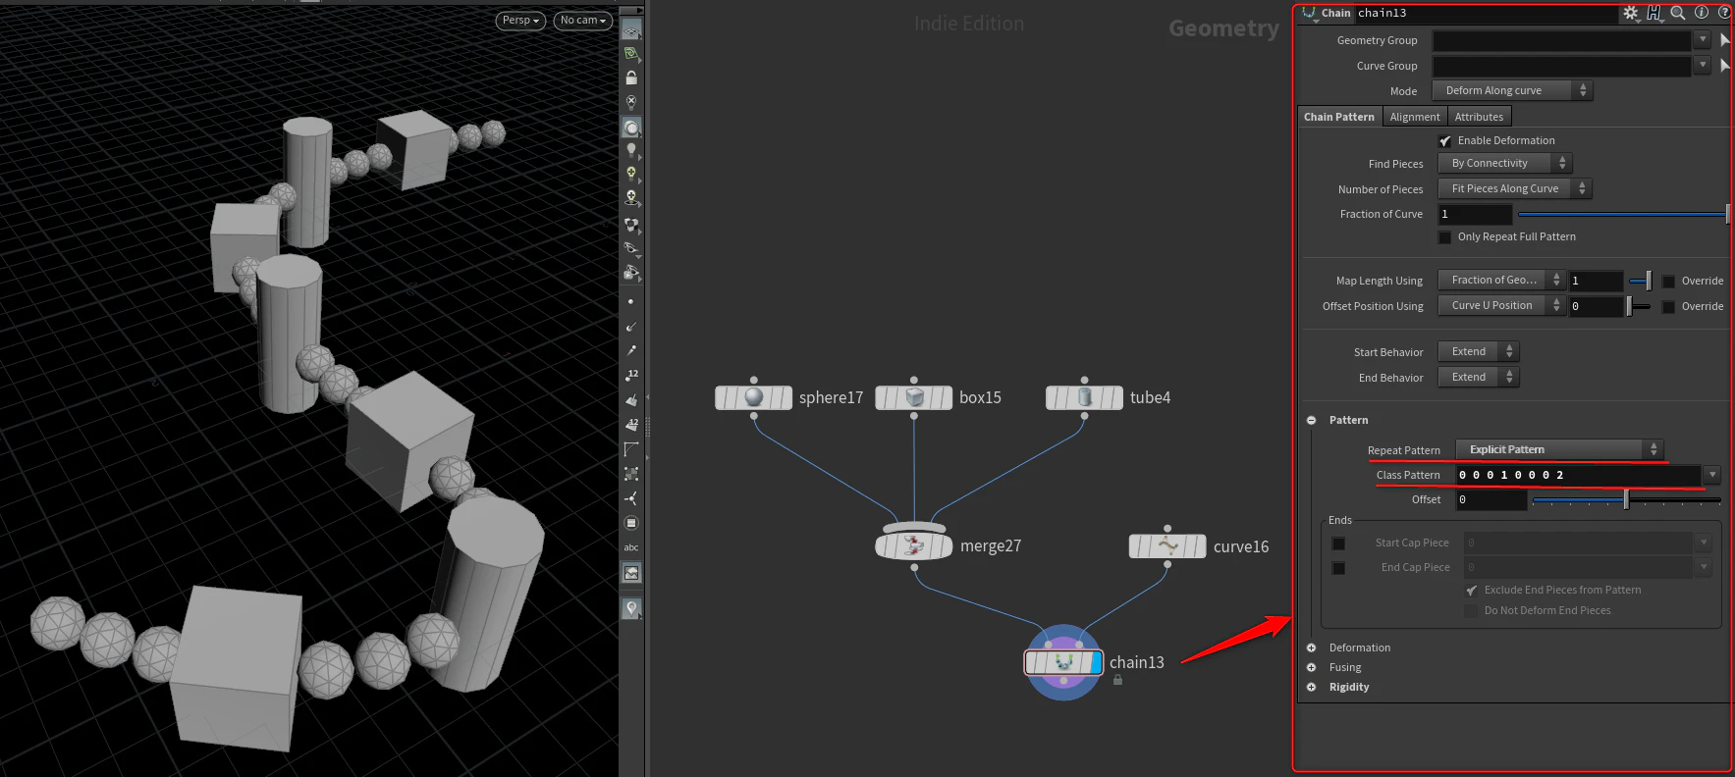Click the Houdini H presets icon

[x=1654, y=13]
